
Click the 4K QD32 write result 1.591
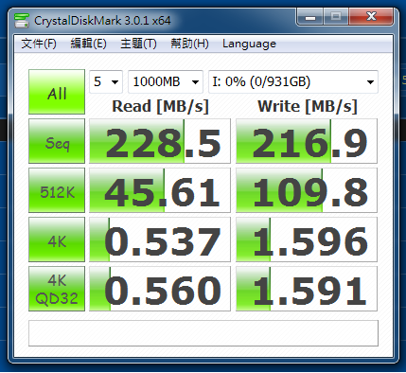[307, 289]
